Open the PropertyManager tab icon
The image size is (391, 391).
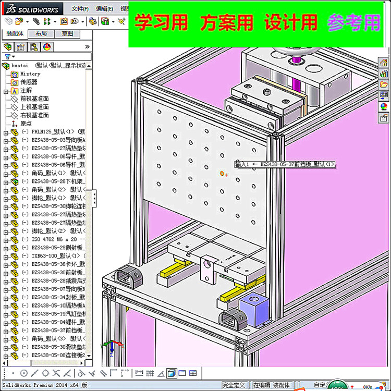click(x=21, y=47)
